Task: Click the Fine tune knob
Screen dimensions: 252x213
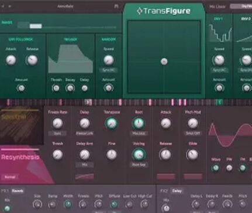Action: (112, 155)
